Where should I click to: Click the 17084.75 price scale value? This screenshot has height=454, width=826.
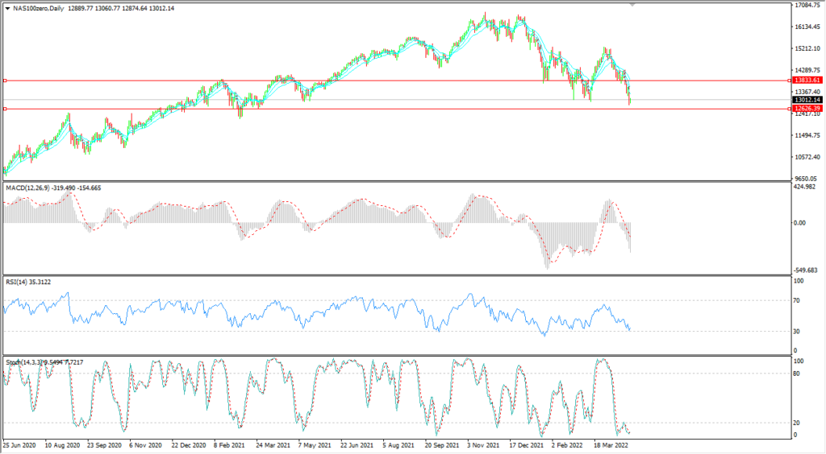[x=808, y=6]
